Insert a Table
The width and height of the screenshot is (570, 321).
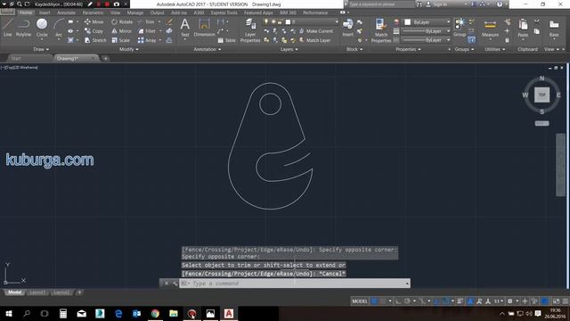226,40
